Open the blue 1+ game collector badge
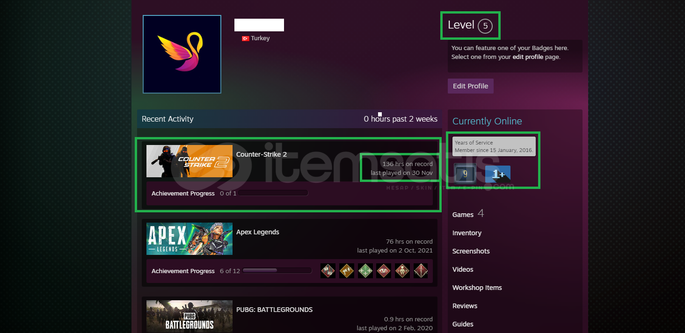Viewport: 685px width, 333px height. click(498, 174)
